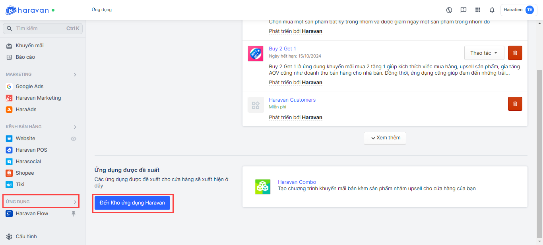The width and height of the screenshot is (543, 245).
Task: Expand the Kênh bán hàng section chevron
Action: [x=75, y=127]
